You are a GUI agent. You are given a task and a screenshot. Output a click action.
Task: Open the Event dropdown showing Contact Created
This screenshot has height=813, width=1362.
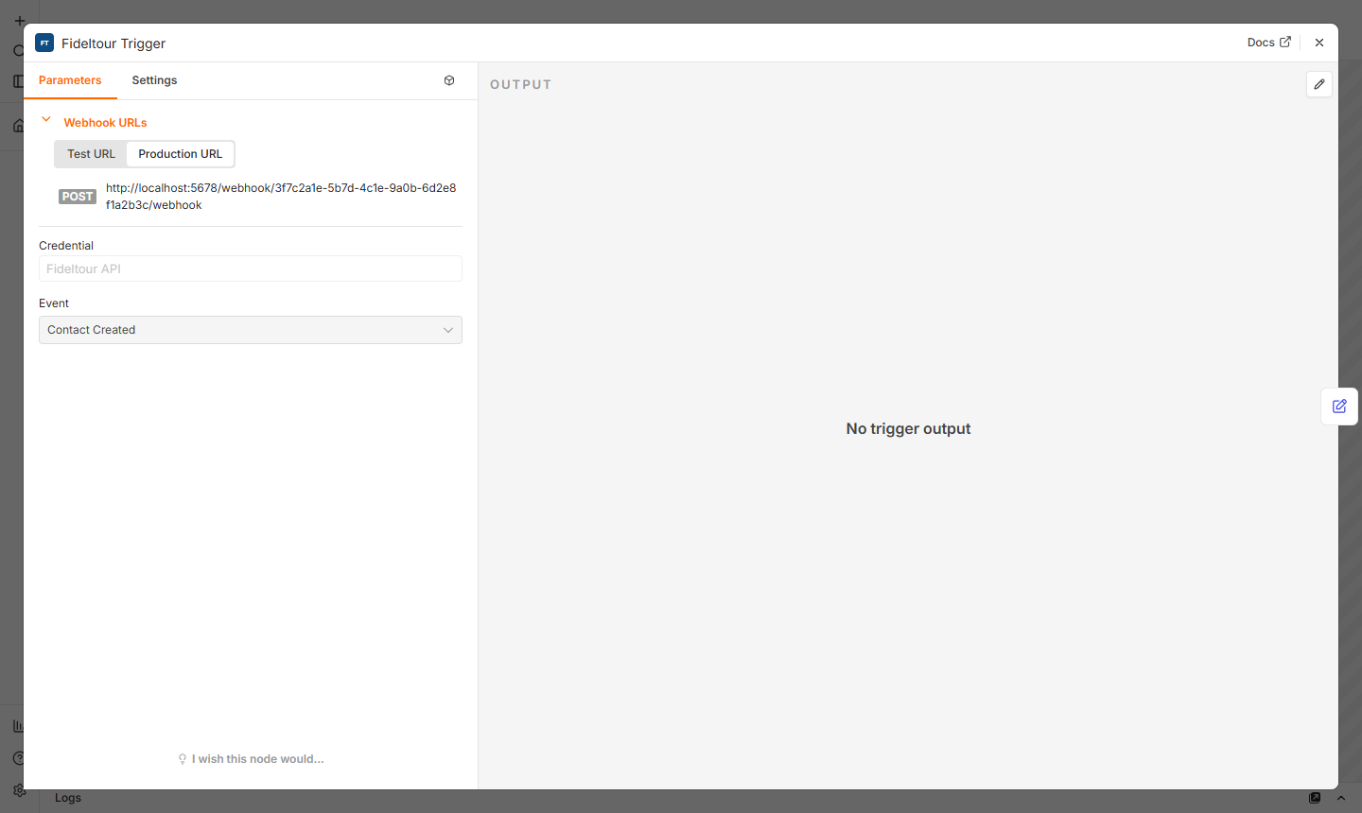click(x=251, y=330)
